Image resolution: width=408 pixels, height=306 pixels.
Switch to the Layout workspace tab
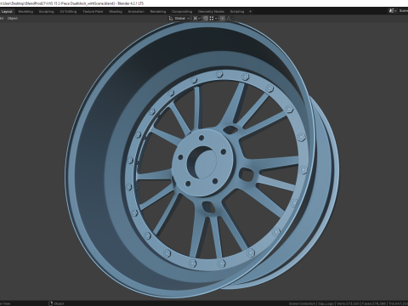click(x=7, y=12)
